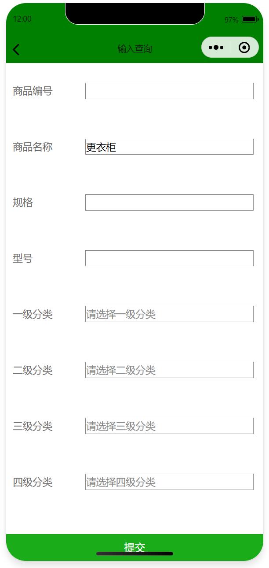The image size is (269, 568).
Task: Open the 请选择一级分类 picker
Action: point(169,314)
